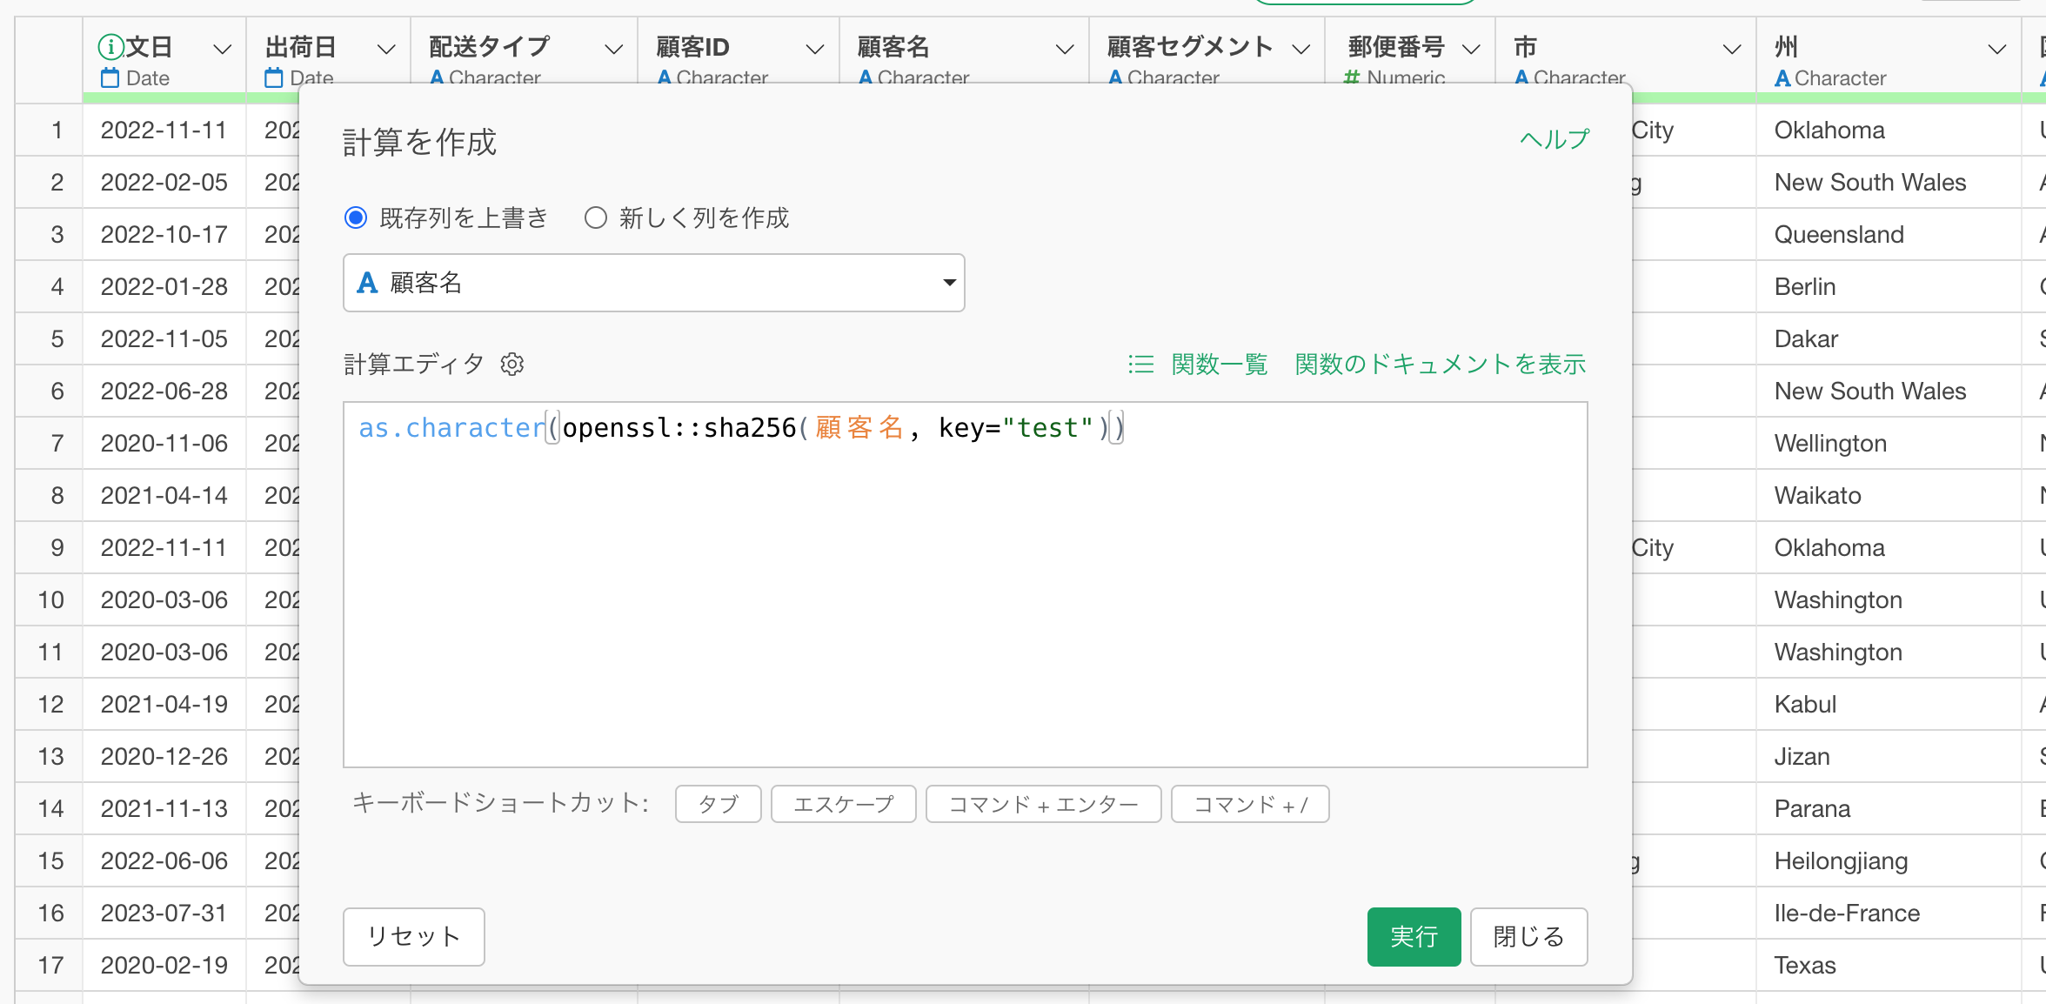
Task: Click the info icon on 注文日 column
Action: 110,47
